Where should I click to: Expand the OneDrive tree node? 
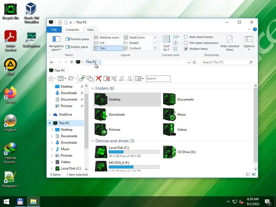[x=50, y=115]
